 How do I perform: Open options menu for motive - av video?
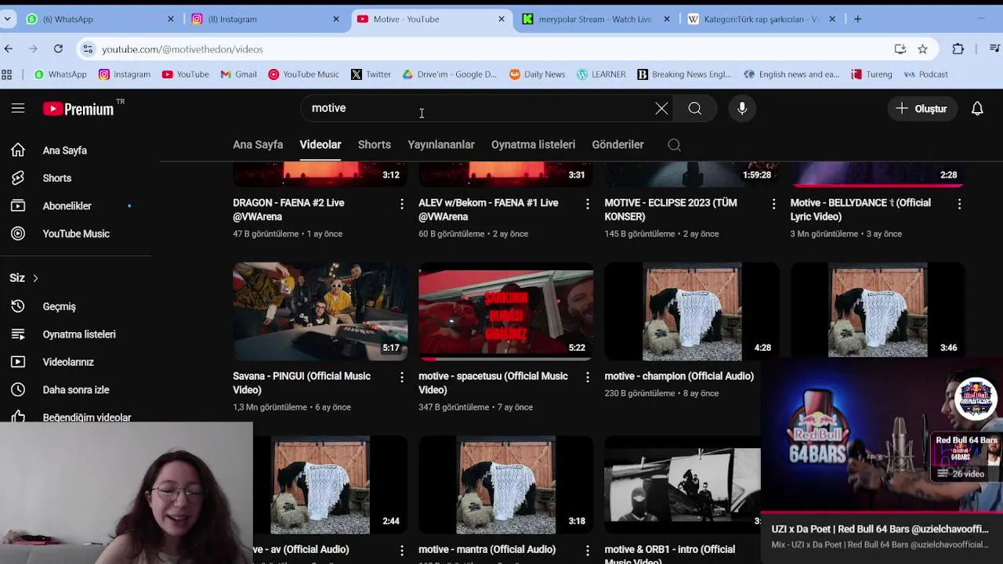[402, 550]
